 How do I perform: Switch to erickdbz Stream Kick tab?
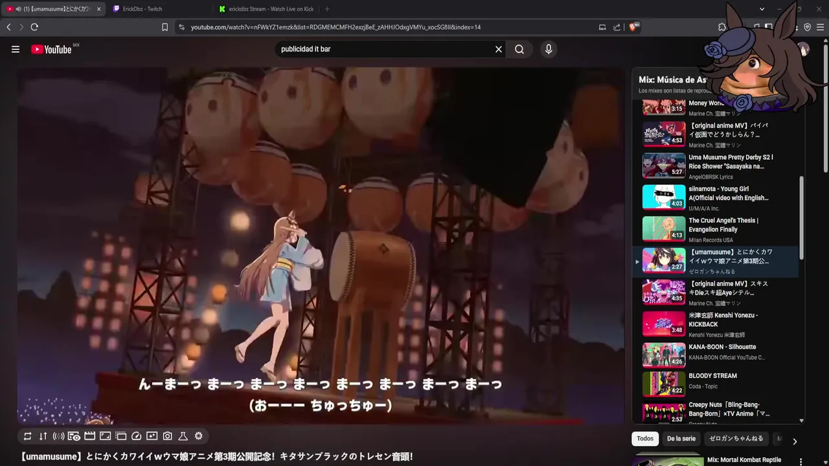point(267,9)
